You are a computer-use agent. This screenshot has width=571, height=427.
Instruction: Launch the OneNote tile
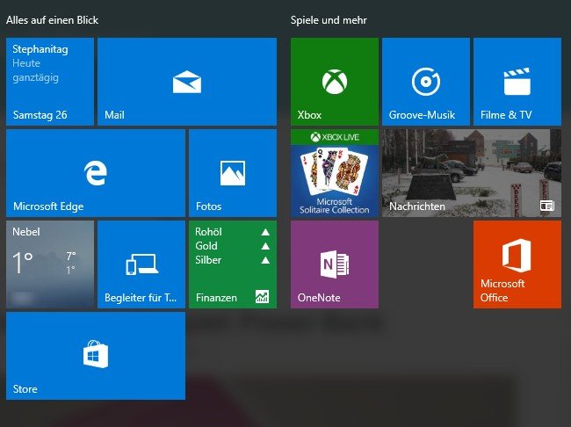335,264
